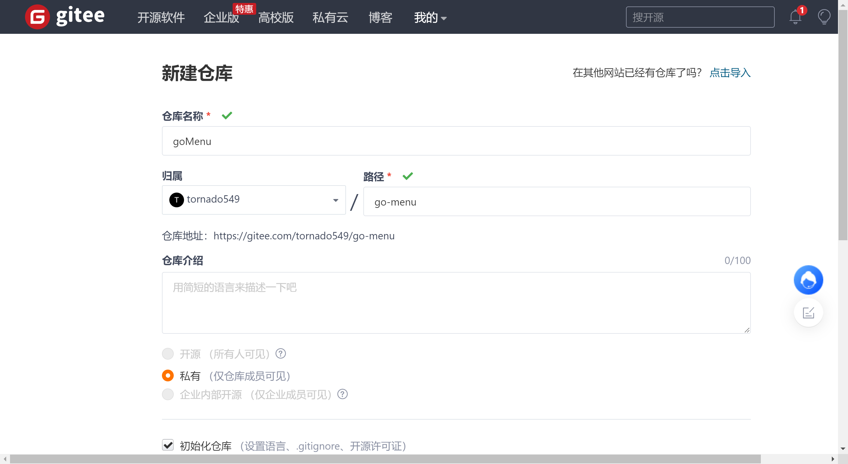Toggle the 初始化仓库 checkbox
The image size is (848, 464).
168,445
